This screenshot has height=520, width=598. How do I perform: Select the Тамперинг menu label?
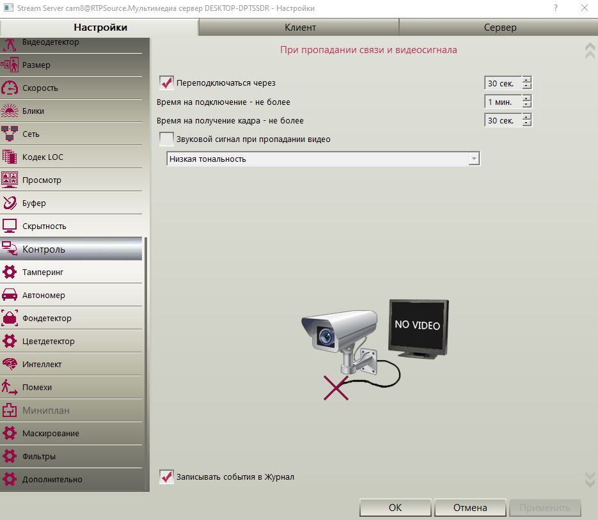click(43, 272)
